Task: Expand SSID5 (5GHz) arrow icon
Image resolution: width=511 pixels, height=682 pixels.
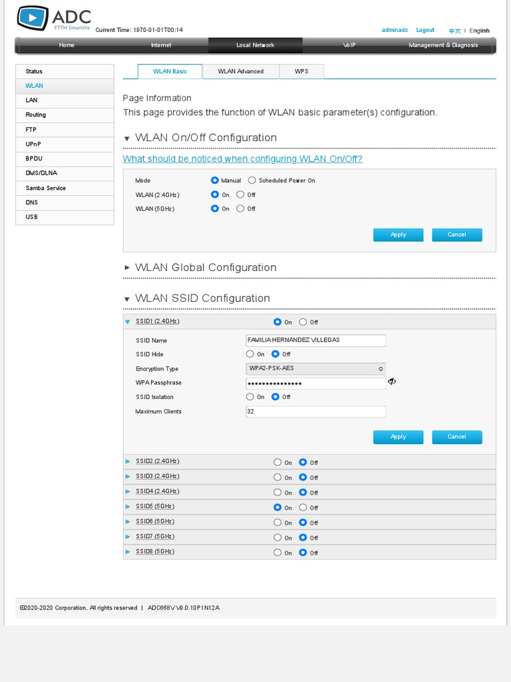Action: pos(128,507)
